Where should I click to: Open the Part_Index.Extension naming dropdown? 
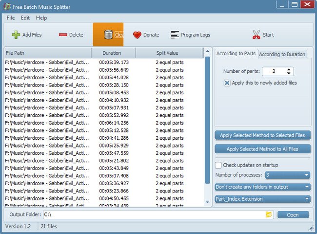(x=262, y=199)
